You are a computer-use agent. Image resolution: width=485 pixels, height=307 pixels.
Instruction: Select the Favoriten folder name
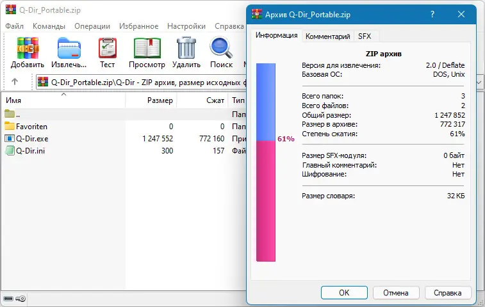(31, 127)
